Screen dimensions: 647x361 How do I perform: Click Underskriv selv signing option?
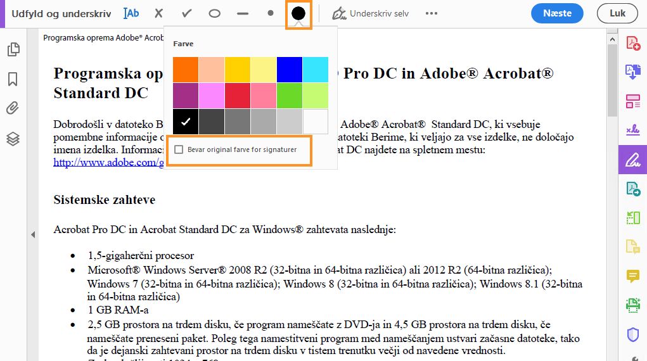pyautogui.click(x=370, y=13)
